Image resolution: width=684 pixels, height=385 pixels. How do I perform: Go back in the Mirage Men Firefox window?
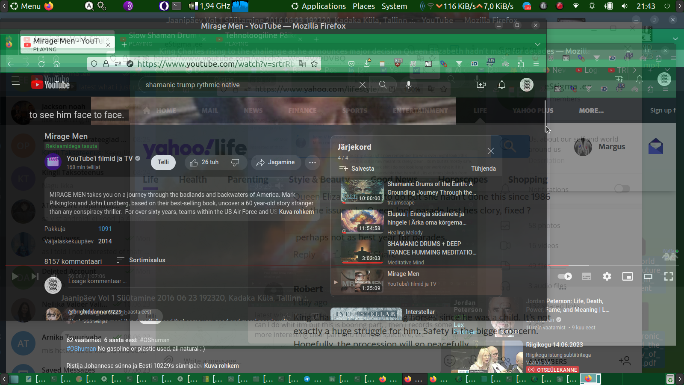click(x=11, y=64)
